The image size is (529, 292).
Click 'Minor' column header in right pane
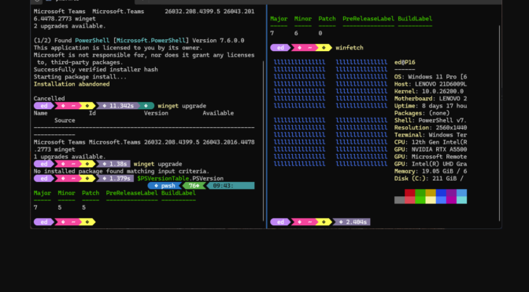302,19
